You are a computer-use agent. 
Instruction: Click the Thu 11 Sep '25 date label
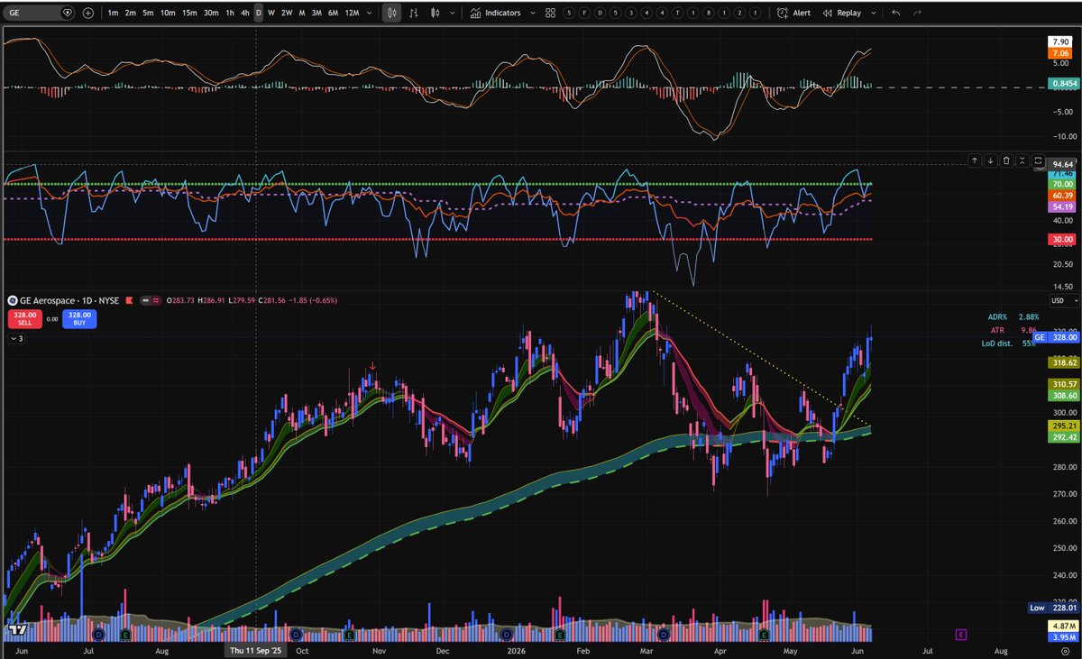pyautogui.click(x=255, y=650)
